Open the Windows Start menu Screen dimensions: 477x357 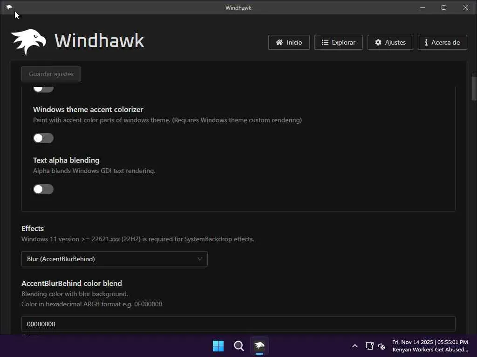(218, 346)
